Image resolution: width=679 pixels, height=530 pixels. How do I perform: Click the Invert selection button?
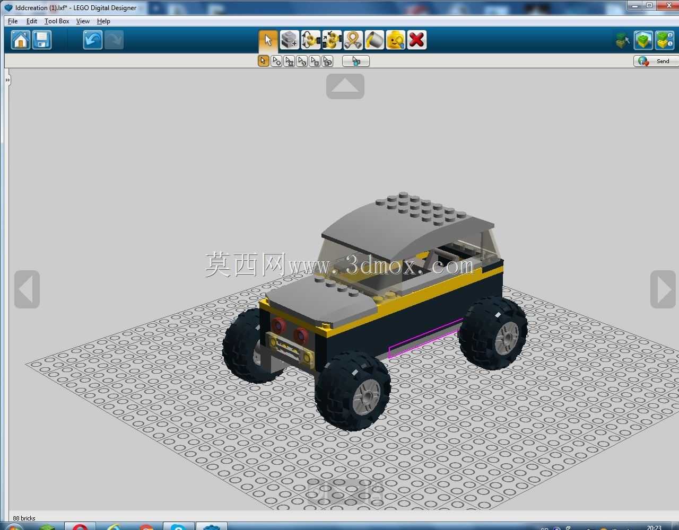coord(356,61)
